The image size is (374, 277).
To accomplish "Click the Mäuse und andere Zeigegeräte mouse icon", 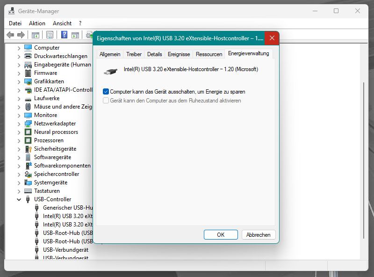I will [28, 107].
